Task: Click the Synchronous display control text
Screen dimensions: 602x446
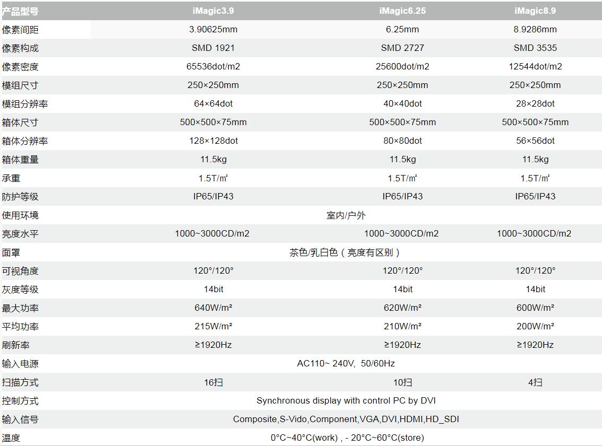Action: [x=346, y=400]
